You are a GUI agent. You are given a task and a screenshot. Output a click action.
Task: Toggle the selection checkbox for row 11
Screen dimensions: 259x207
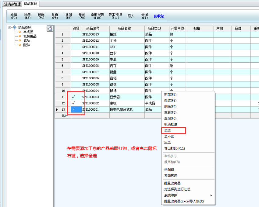pos(76,97)
